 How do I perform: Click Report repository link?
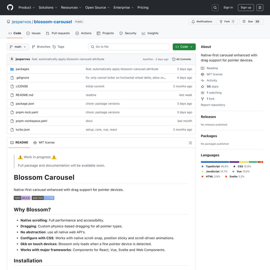(213, 105)
